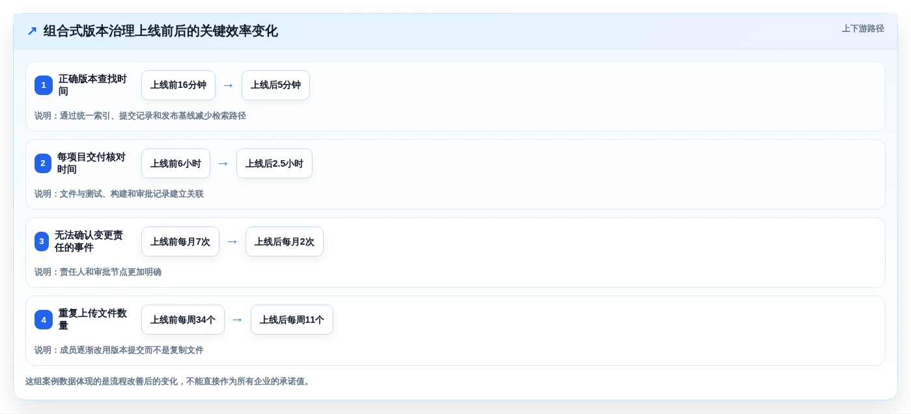Screen dimensions: 911x414
Task: Click the metric title 每项目交付核对时间
Action: 91,163
